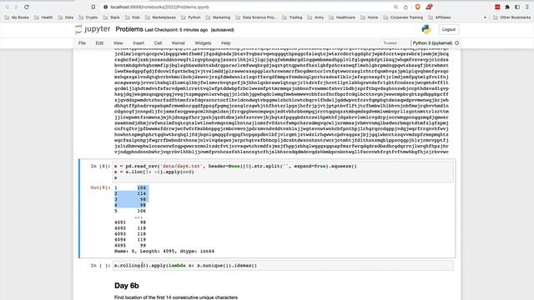Open the Trading bookmark folder
Image resolution: width=534 pixels, height=300 pixels.
coord(292,17)
